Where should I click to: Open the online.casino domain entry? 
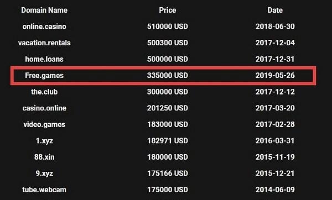(x=44, y=27)
